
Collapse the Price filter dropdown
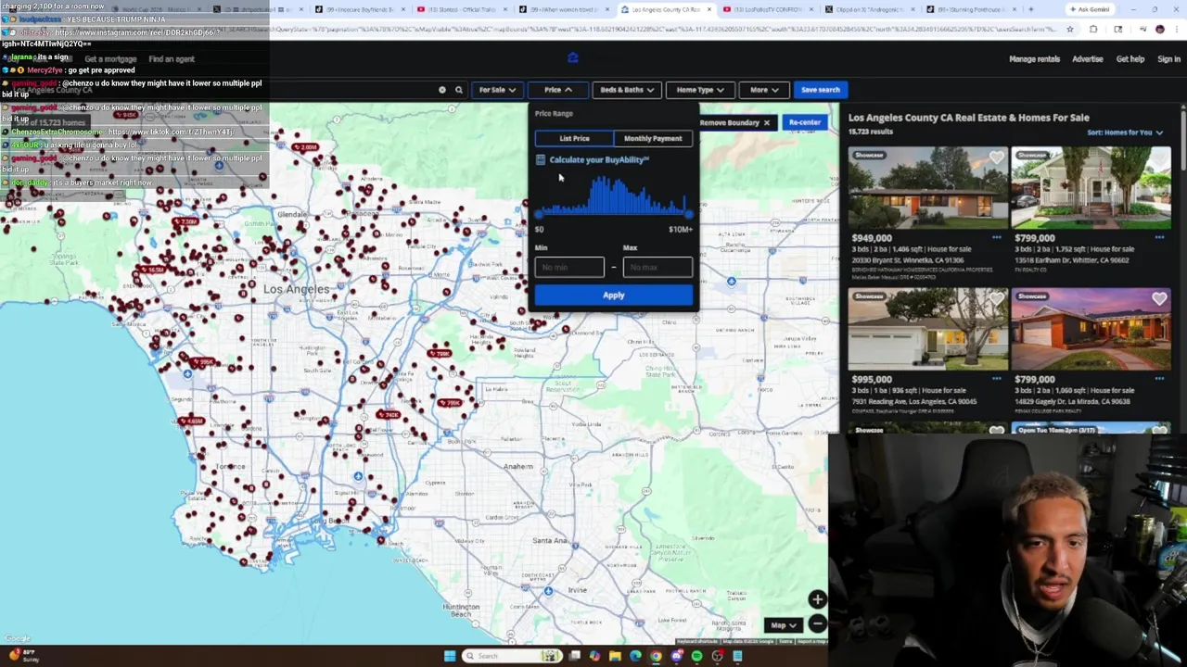(557, 90)
